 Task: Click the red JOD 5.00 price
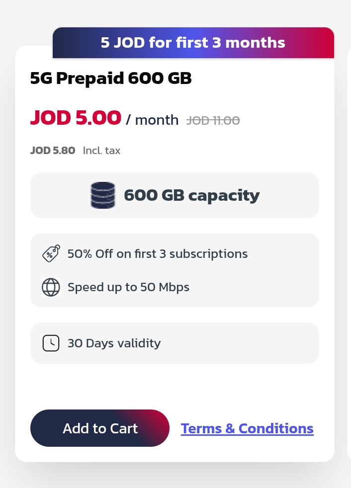pos(76,118)
